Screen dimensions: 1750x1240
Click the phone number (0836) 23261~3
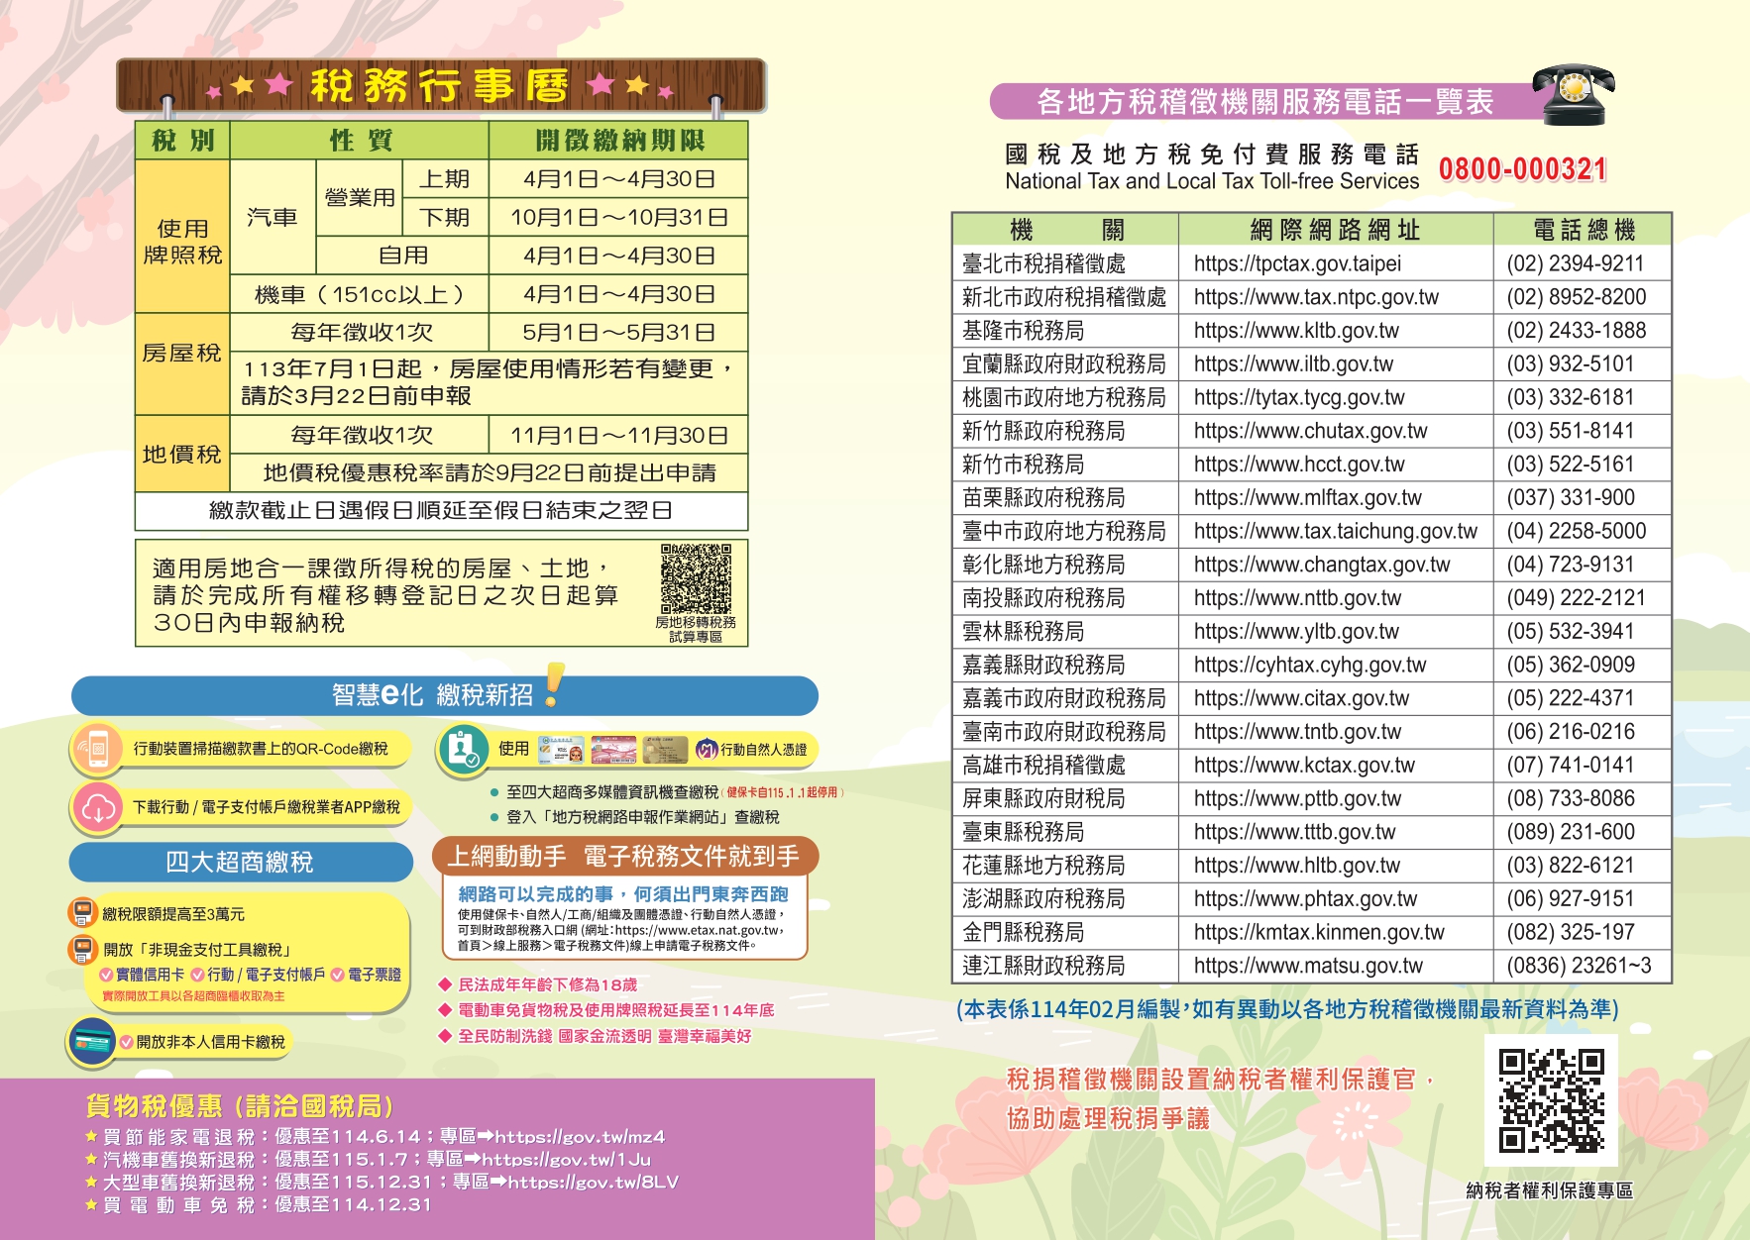(x=1579, y=966)
